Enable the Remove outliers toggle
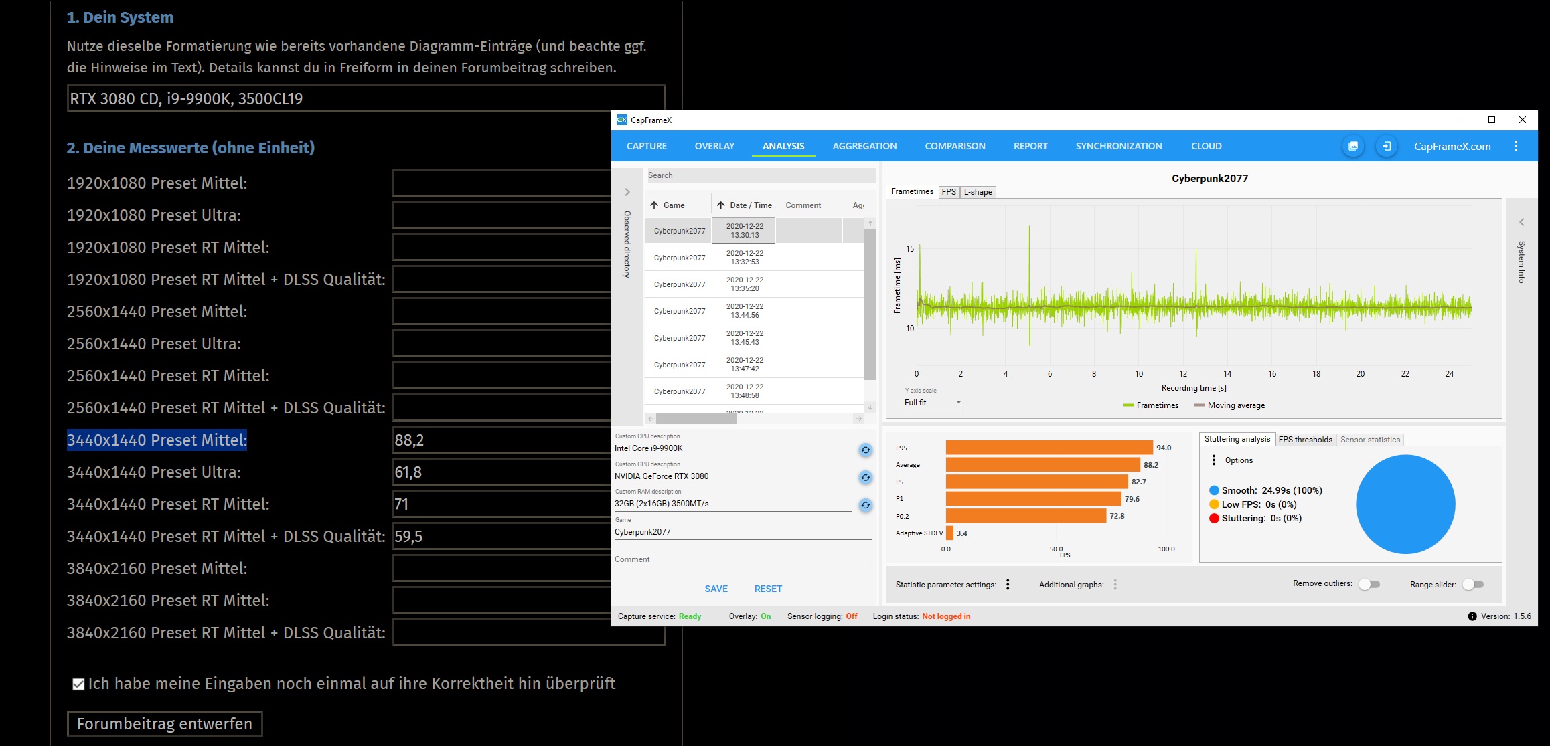The height and width of the screenshot is (746, 1550). (x=1369, y=584)
